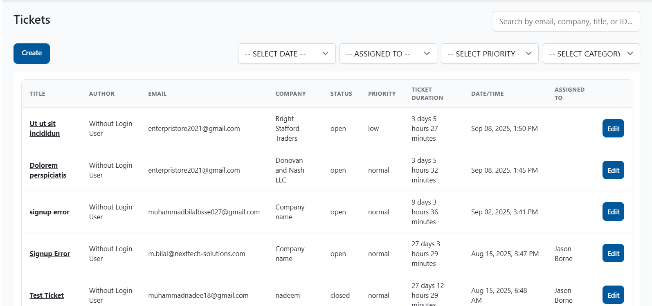
Task: Edit the Sep 02 signup error ticket
Action: tap(613, 212)
